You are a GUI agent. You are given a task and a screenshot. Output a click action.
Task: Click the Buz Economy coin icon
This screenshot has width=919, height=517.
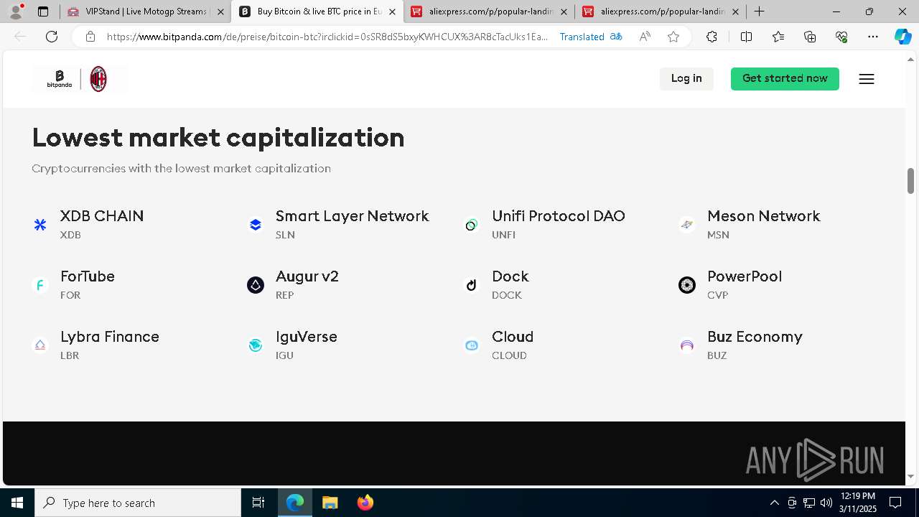tap(687, 345)
